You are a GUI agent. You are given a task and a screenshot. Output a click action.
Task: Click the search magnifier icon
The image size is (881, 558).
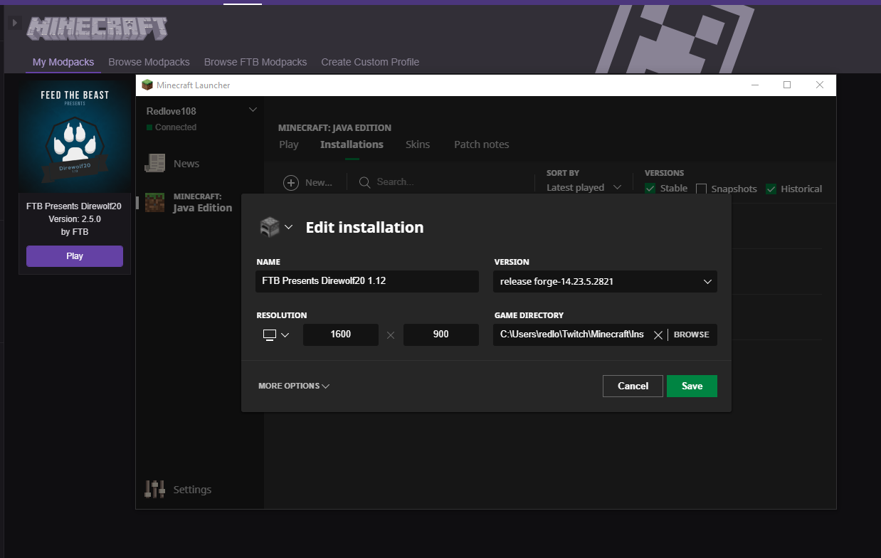(365, 182)
